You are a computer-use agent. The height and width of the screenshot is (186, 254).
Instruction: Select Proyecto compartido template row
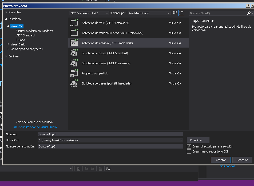click(128, 73)
